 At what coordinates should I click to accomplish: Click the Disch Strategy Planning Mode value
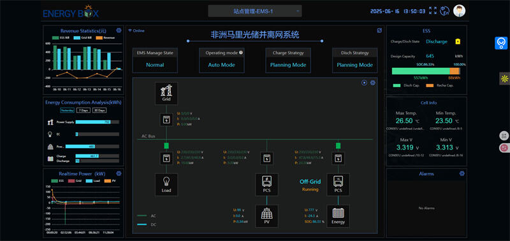[x=355, y=65]
